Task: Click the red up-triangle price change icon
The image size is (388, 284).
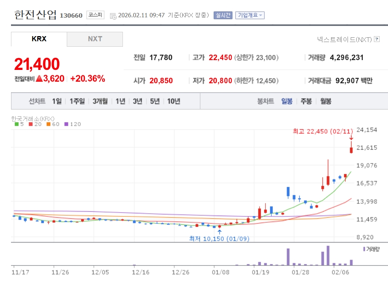Action: 39,79
